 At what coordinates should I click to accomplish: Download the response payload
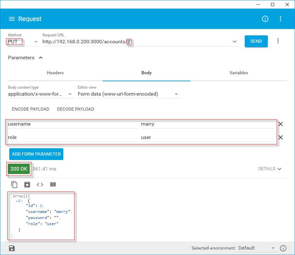pyautogui.click(x=27, y=184)
